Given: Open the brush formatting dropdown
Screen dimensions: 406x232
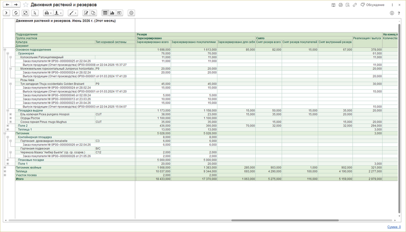Looking at the screenshot, I should click(73, 13).
